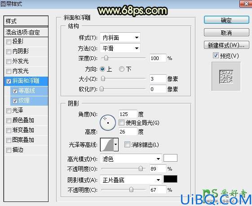Open the black shadow color swatch
252x206 pixels.
[170, 179]
